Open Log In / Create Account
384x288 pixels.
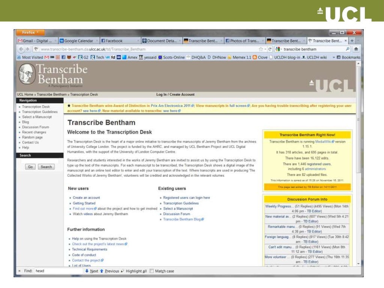pyautogui.click(x=175, y=94)
